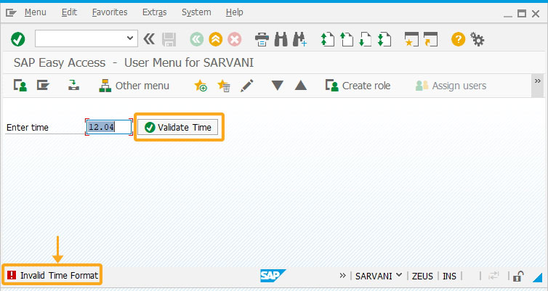Click the Create role button
This screenshot has height=291, width=548.
point(358,86)
